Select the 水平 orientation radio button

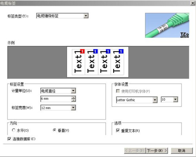[14, 130]
